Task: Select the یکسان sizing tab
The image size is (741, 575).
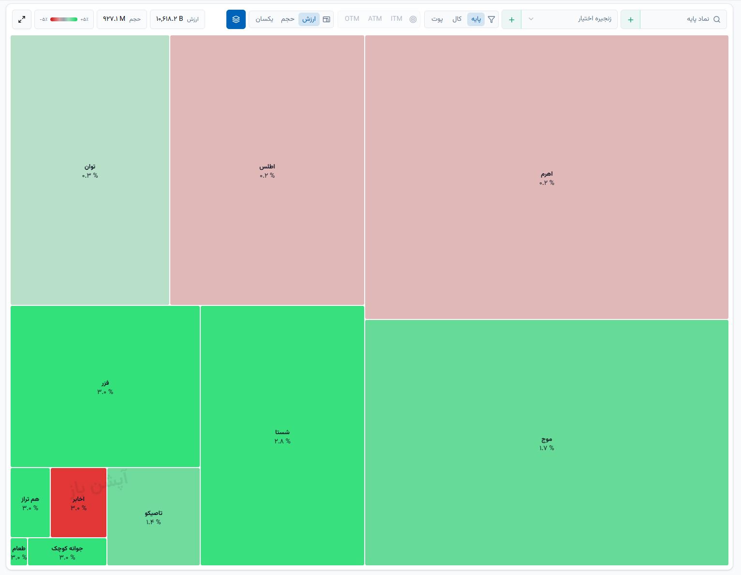Action: click(x=265, y=19)
